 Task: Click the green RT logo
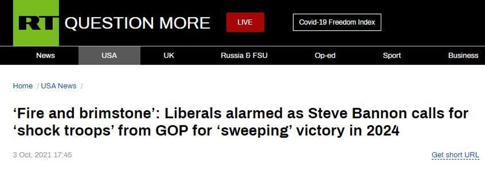[36, 23]
